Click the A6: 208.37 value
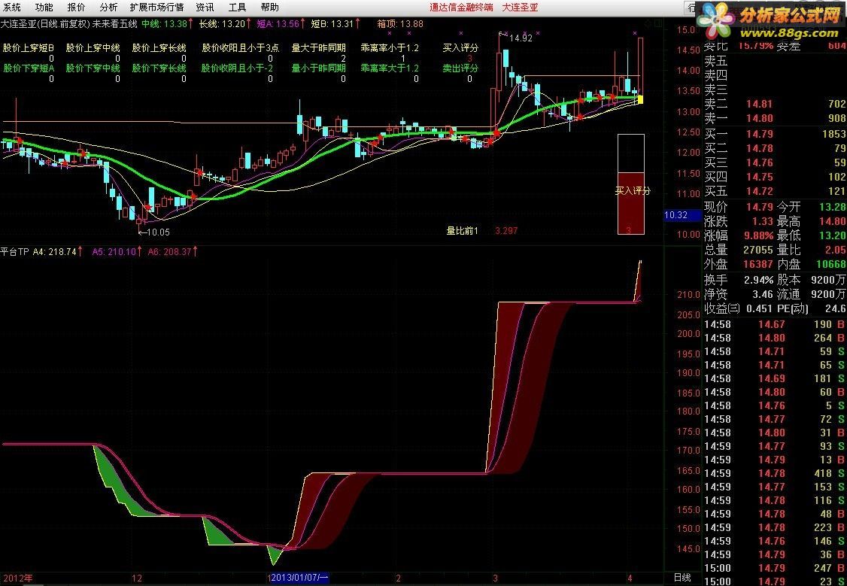The width and height of the screenshot is (847, 586). [x=173, y=251]
